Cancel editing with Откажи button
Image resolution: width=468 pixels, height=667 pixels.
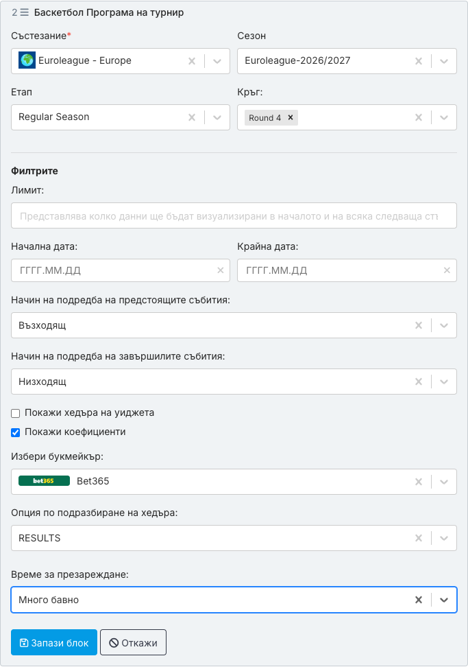(x=134, y=642)
